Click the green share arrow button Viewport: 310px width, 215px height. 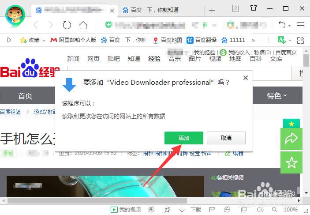291,139
